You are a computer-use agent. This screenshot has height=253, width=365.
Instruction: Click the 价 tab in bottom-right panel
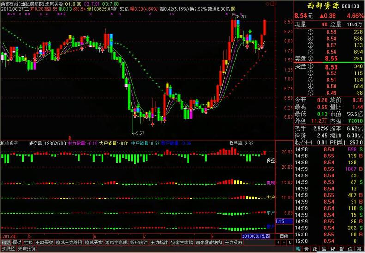pyautogui.click(x=307, y=249)
